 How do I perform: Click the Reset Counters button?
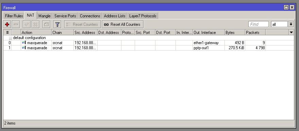[x=83, y=24]
